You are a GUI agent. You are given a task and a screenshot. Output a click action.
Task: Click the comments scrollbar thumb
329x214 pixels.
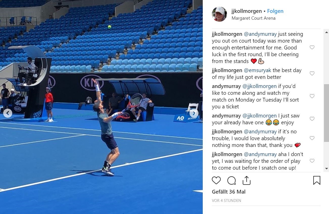click(326, 113)
